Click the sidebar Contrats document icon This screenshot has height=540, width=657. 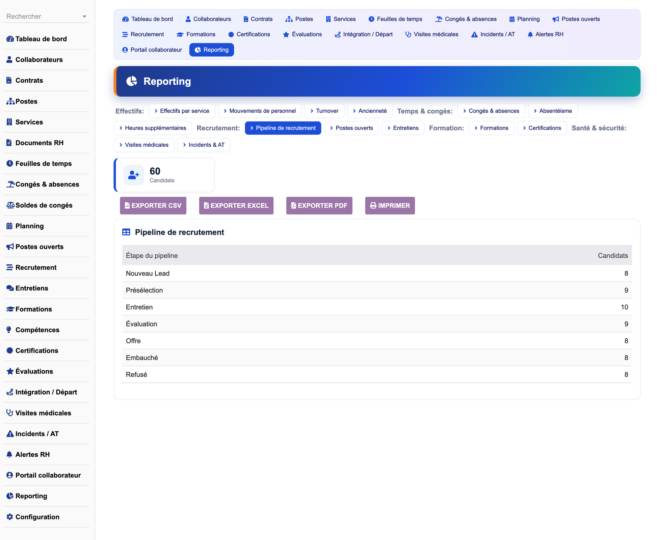9,81
